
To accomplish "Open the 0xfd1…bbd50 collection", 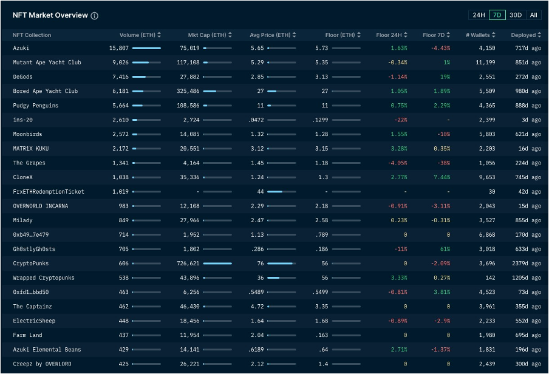I will 31,292.
